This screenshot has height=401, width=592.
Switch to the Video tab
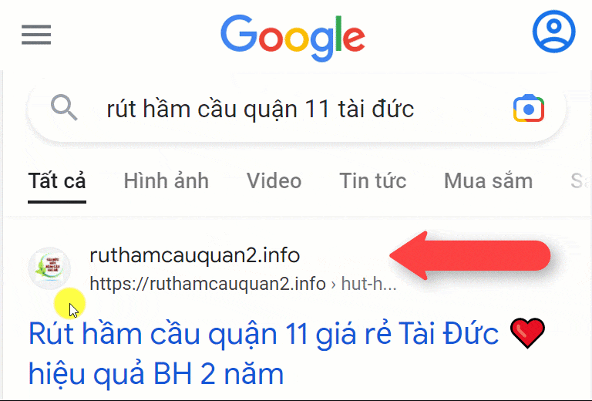point(274,181)
